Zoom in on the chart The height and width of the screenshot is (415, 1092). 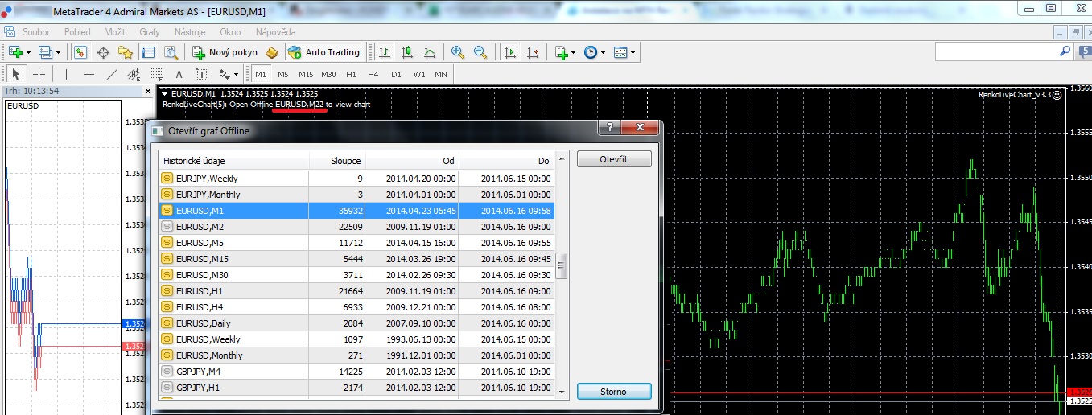(x=458, y=52)
